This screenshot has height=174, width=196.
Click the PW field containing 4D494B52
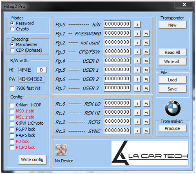(32, 79)
